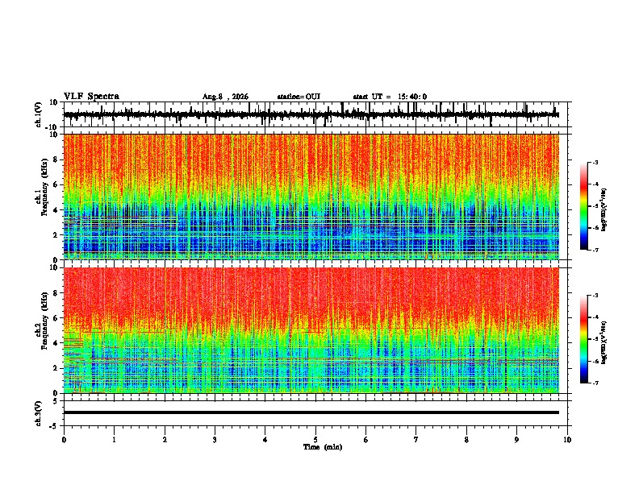Click the flat ch.3(V) black trace line

311,412
